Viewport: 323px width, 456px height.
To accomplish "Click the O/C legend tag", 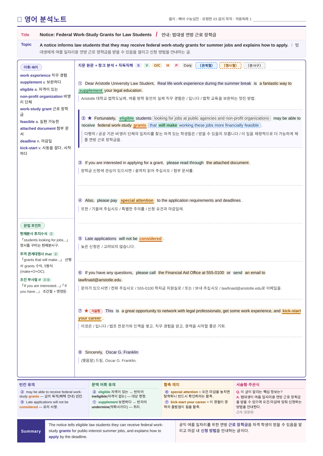I will (157, 66).
